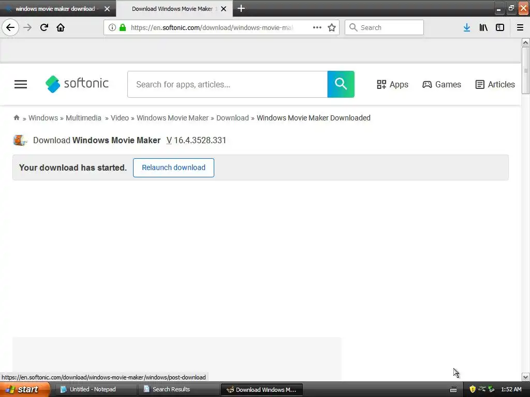This screenshot has width=530, height=397.
Task: Click Download Windows M... taskbar button
Action: 261,390
